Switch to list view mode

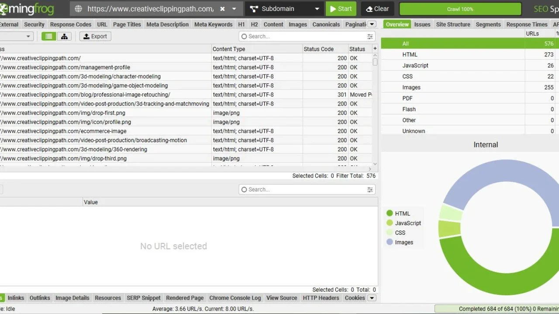tap(48, 36)
